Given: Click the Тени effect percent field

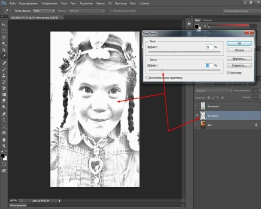Looking at the screenshot, I should pos(209,47).
